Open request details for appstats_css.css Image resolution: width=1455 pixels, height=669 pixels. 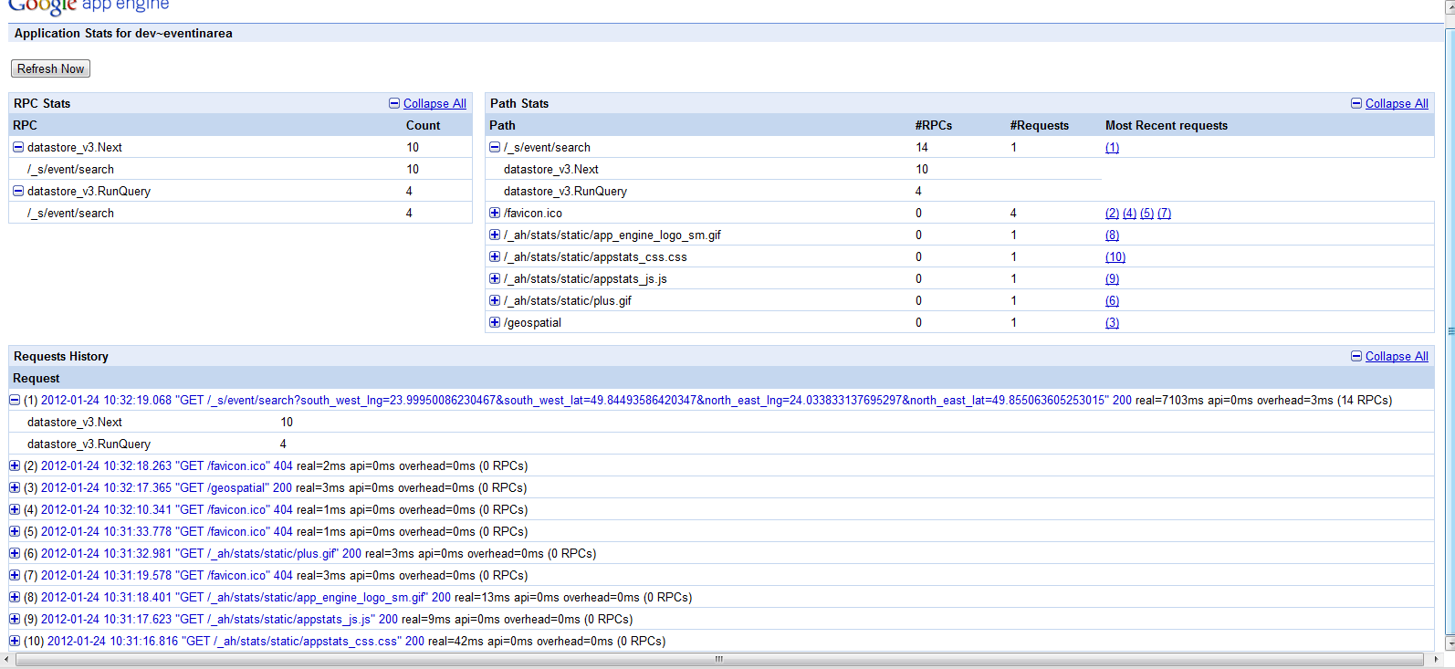[236, 641]
